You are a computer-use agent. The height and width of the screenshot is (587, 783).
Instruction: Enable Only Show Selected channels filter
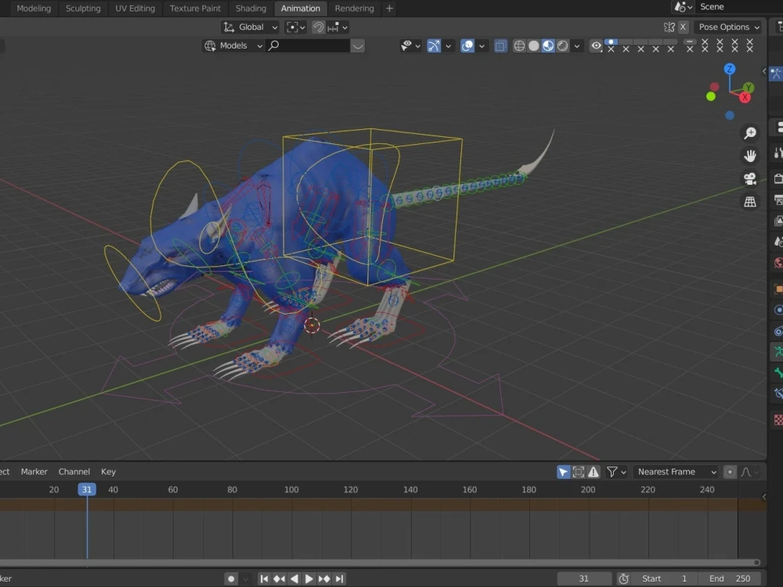(563, 471)
